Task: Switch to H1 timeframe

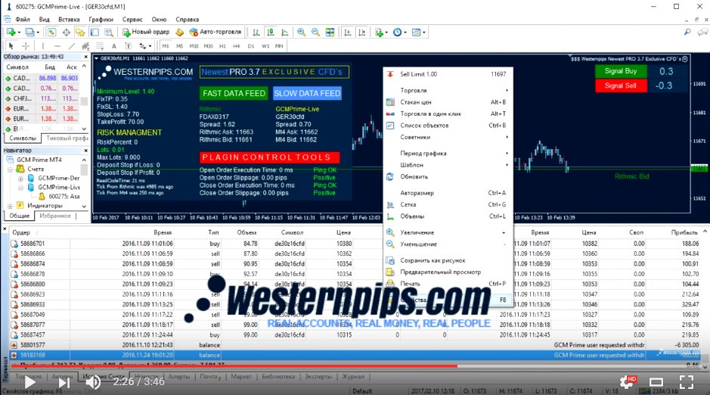Action: click(222, 45)
